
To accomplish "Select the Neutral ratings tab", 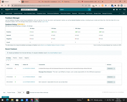I will [x=21, y=58].
